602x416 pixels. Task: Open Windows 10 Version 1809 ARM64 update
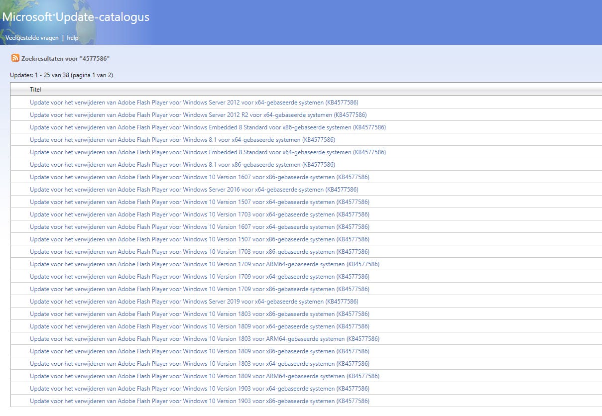(204, 376)
